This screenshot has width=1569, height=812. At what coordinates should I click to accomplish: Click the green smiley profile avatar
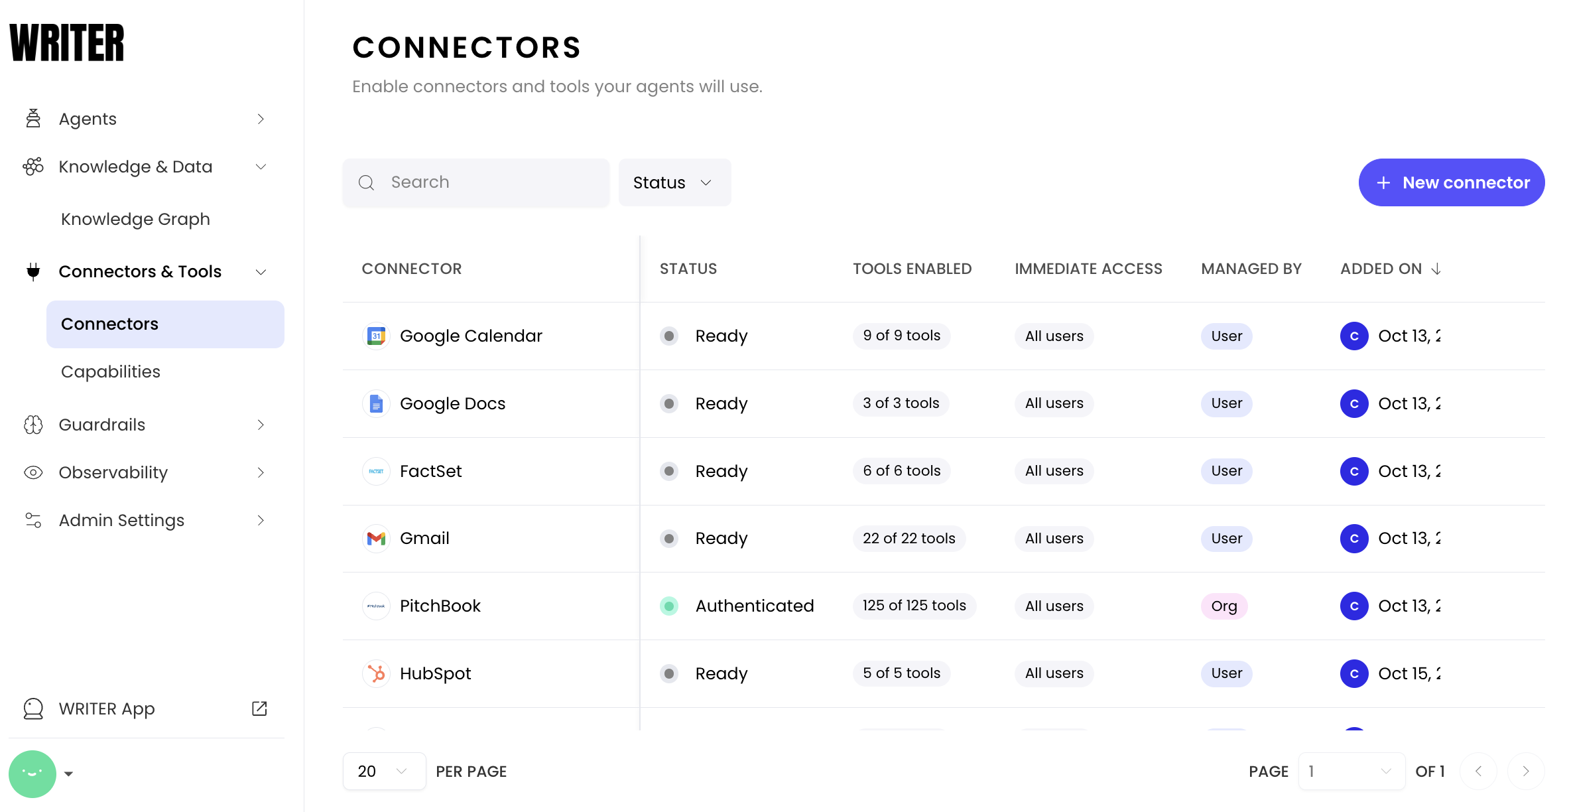point(32,773)
